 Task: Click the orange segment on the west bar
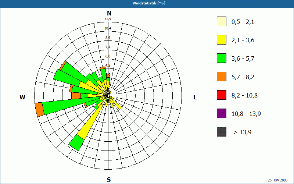[76, 96]
